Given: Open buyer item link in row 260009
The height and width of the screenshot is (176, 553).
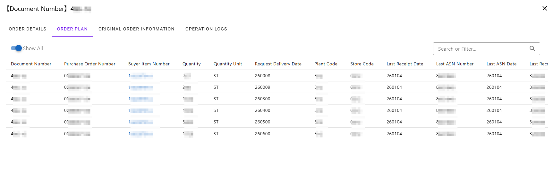Looking at the screenshot, I should [x=140, y=88].
